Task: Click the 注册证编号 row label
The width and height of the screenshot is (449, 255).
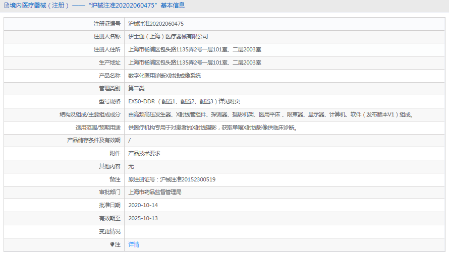Action: [x=107, y=24]
